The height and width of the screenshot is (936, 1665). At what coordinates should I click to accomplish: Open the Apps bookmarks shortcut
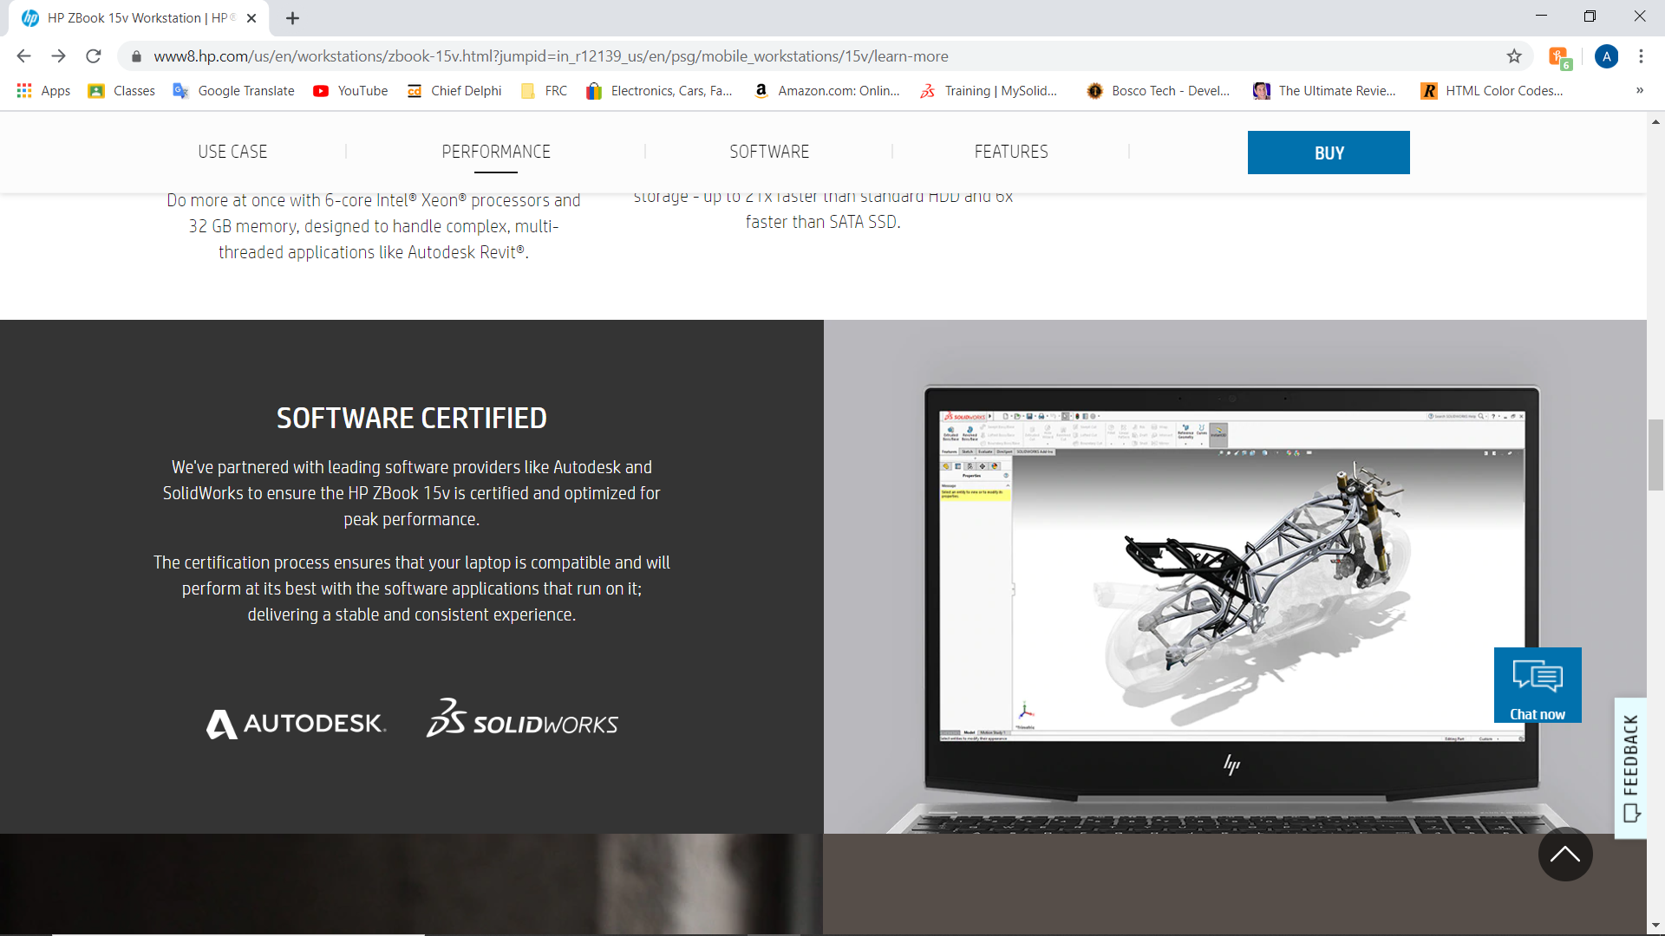(x=43, y=91)
